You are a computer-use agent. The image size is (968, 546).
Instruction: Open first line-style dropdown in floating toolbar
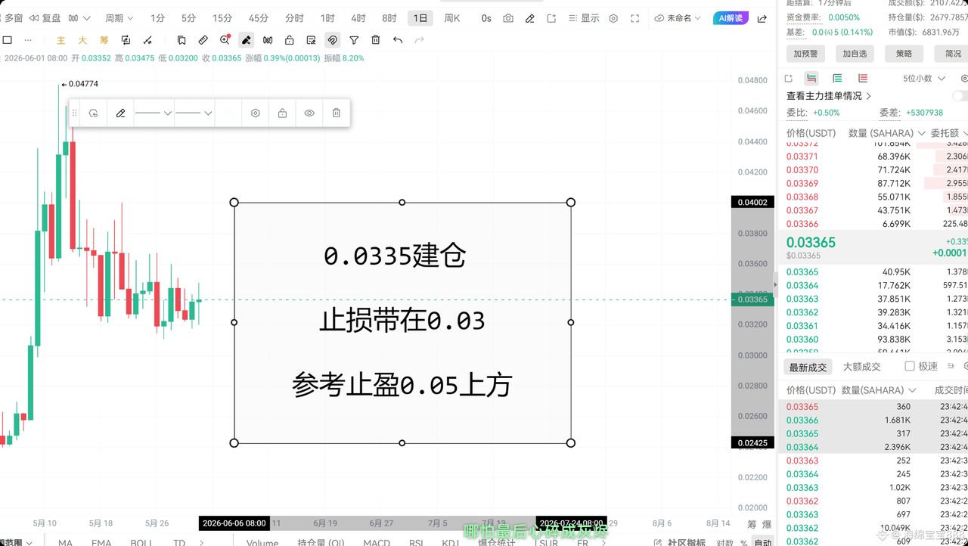pyautogui.click(x=154, y=113)
